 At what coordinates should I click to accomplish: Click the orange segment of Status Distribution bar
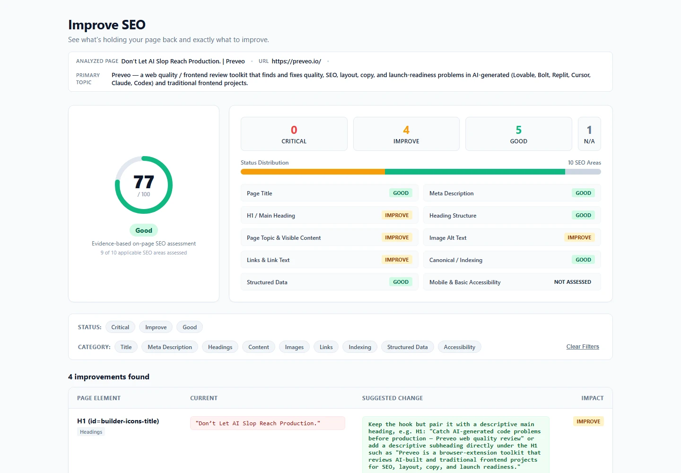(x=313, y=172)
